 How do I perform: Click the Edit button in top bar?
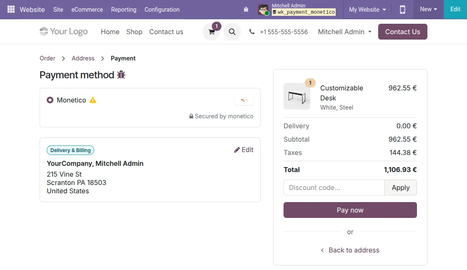point(455,9)
